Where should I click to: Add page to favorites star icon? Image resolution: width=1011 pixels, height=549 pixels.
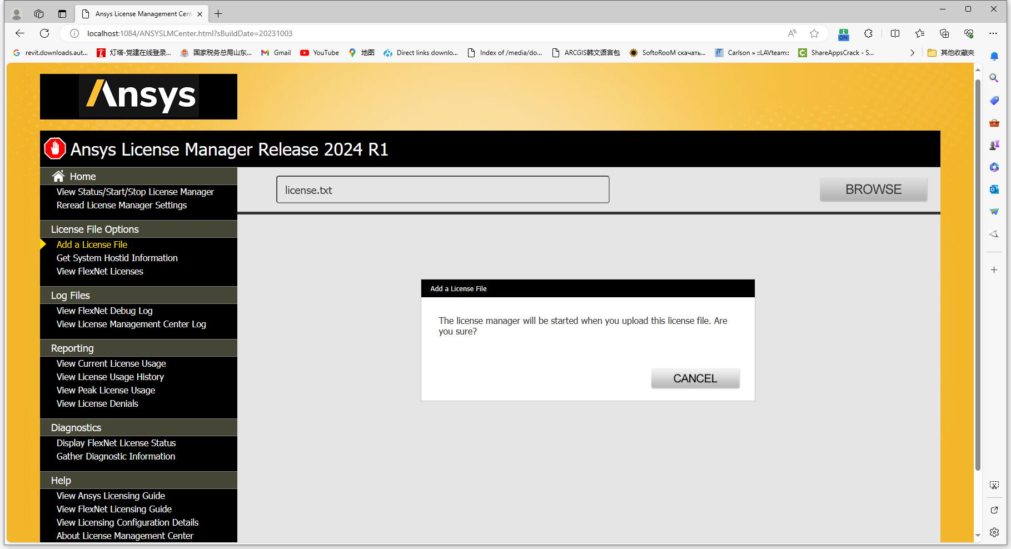pyautogui.click(x=814, y=33)
